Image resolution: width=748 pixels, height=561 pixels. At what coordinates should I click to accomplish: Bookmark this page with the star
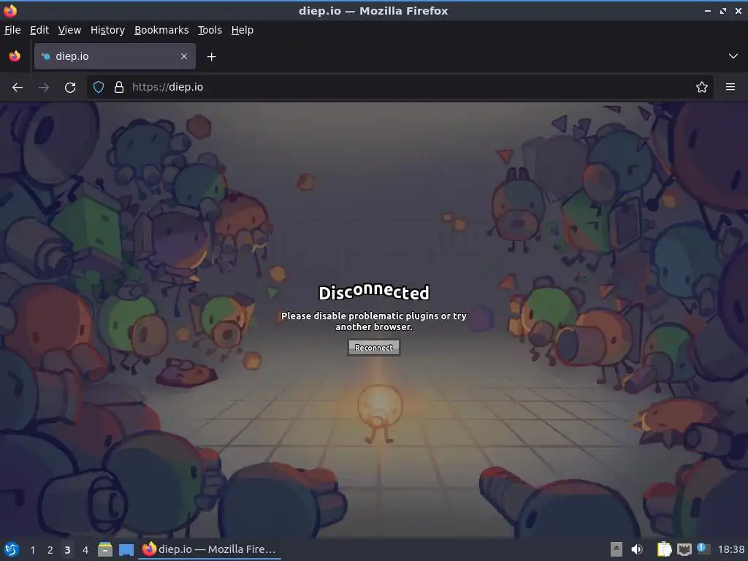click(702, 88)
